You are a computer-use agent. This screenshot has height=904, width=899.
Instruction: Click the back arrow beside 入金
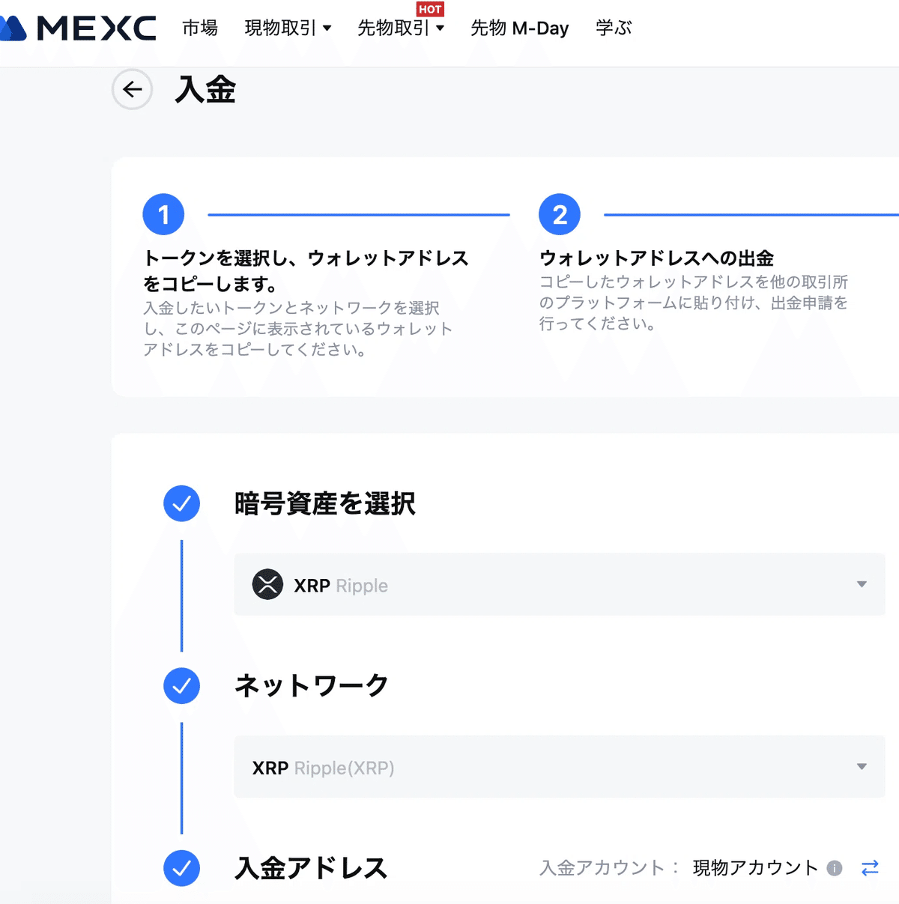pos(132,89)
